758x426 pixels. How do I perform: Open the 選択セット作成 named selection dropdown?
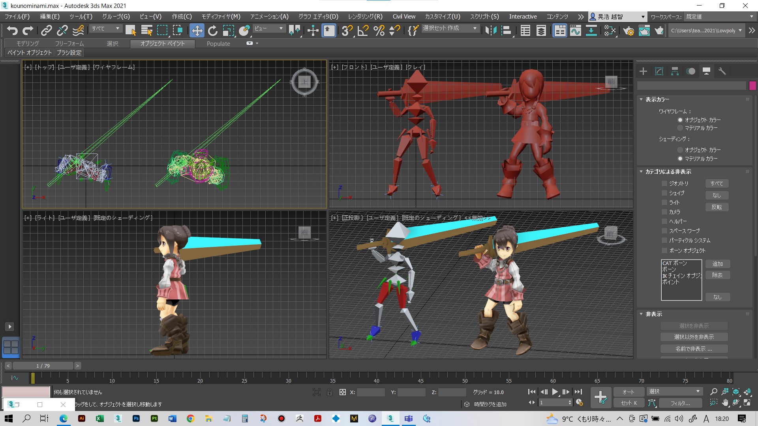pyautogui.click(x=450, y=28)
